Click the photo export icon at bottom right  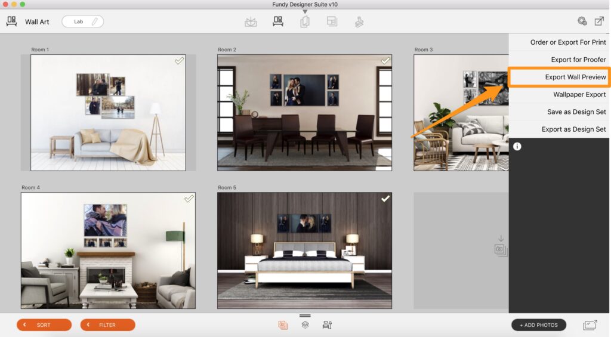[x=590, y=325]
